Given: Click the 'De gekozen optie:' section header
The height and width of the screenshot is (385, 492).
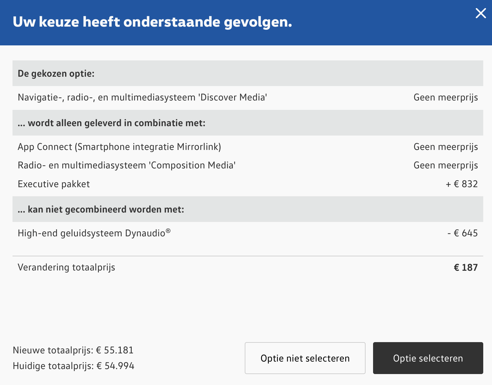Looking at the screenshot, I should click(56, 74).
